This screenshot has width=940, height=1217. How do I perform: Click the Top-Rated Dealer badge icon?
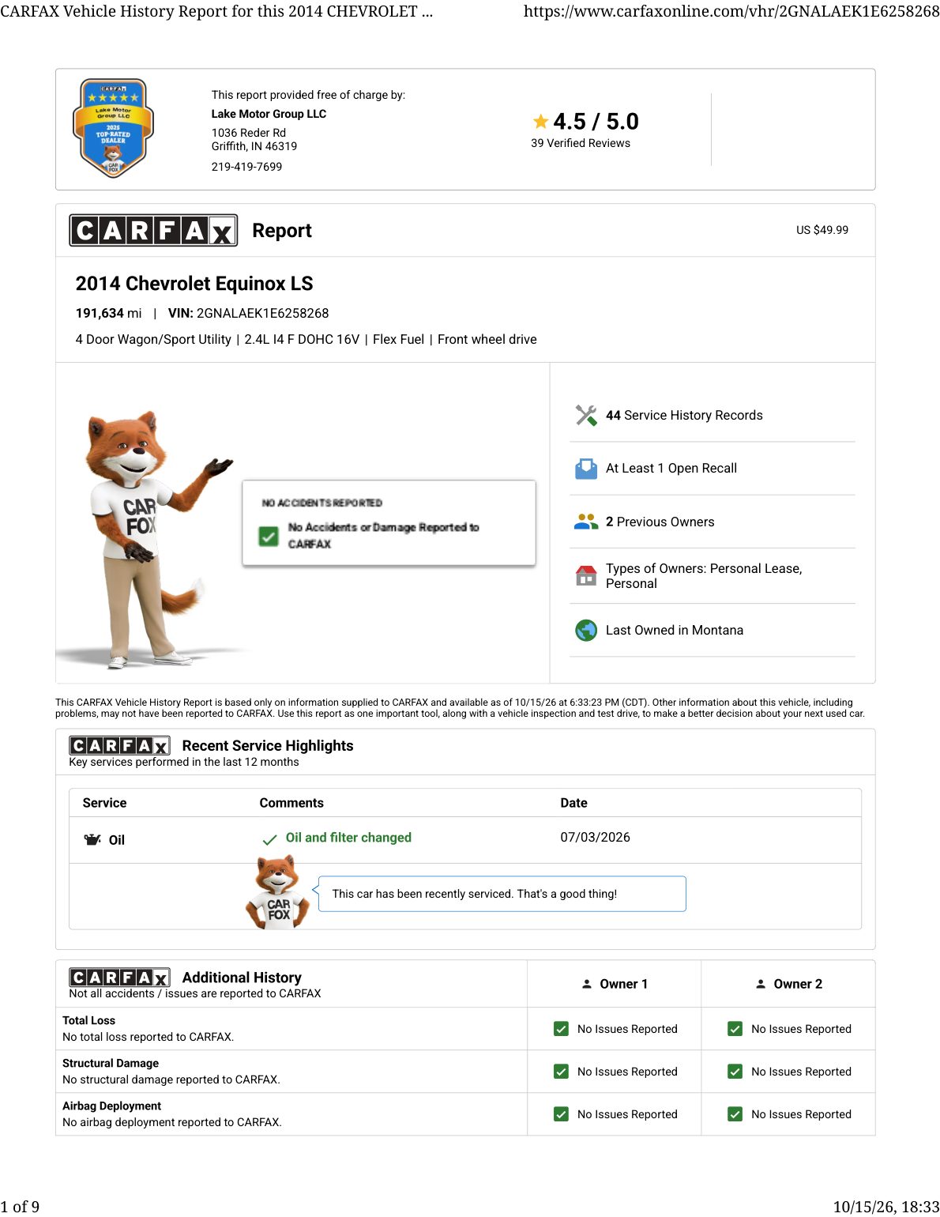tap(113, 128)
